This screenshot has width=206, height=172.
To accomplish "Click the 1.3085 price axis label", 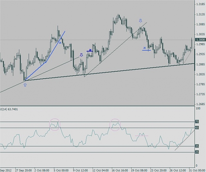I will [x=200, y=24].
